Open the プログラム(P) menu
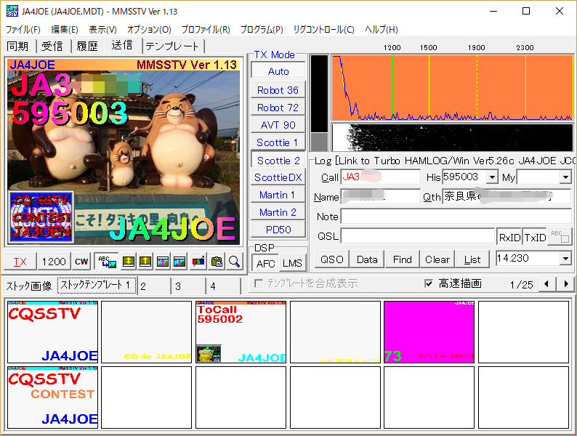 [x=262, y=30]
